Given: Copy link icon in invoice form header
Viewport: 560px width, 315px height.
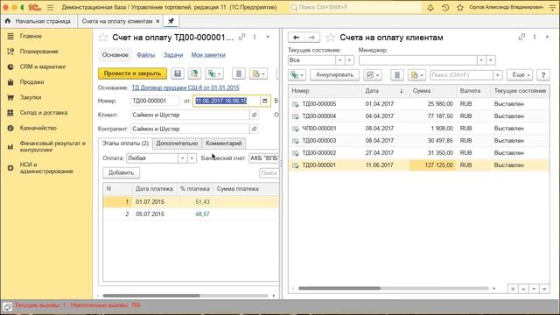Looking at the screenshot, I should point(242,37).
